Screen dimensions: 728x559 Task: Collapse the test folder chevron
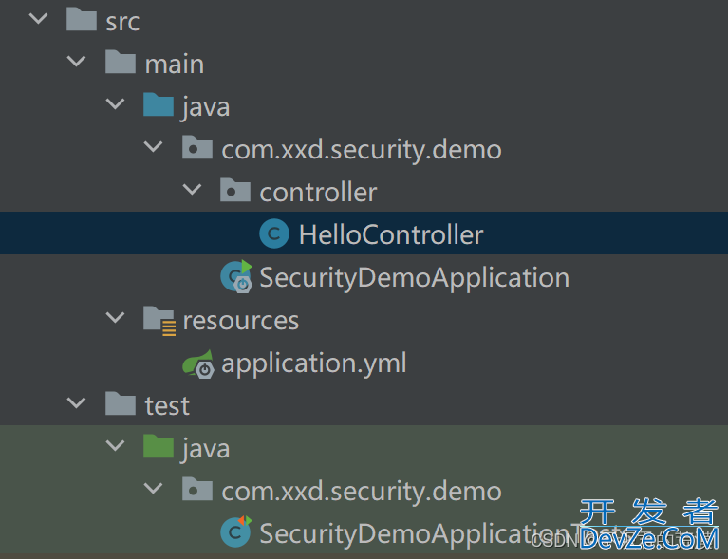pos(77,402)
